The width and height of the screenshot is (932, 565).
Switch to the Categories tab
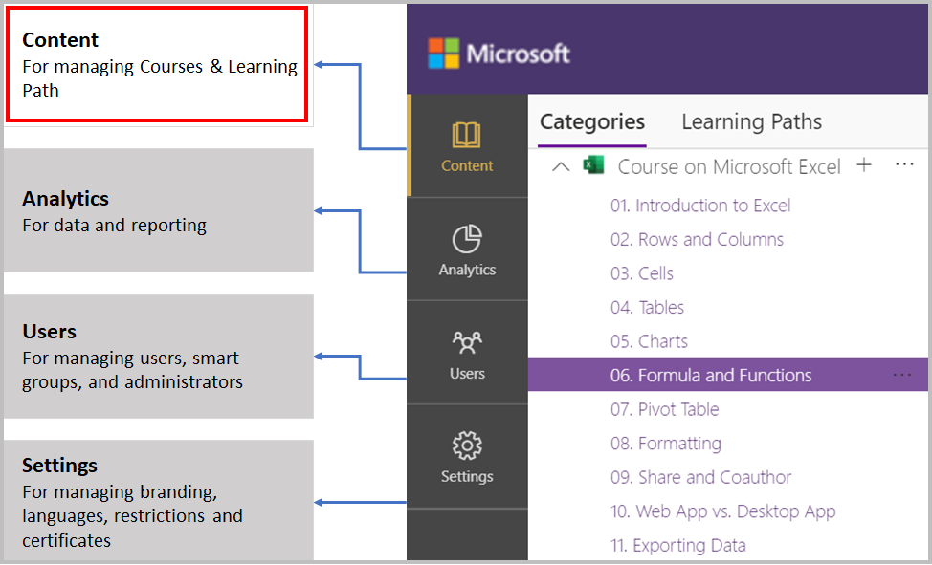pos(592,121)
